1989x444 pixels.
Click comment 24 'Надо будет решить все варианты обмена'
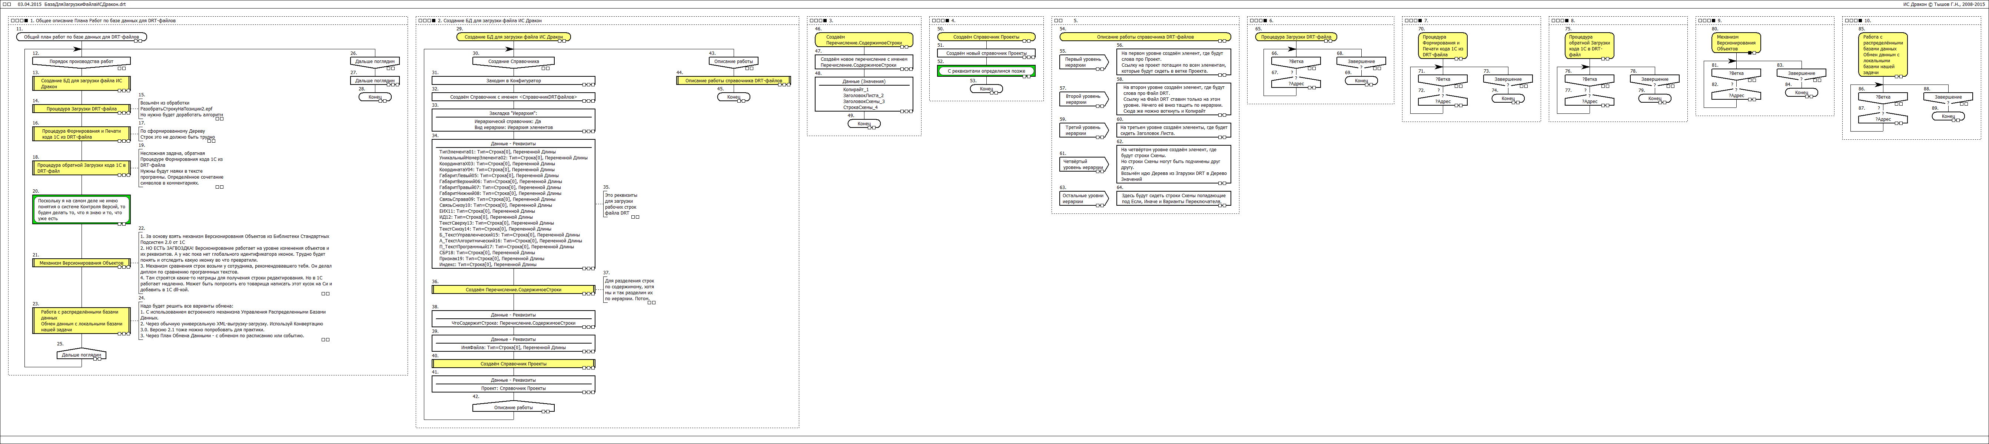click(x=235, y=321)
